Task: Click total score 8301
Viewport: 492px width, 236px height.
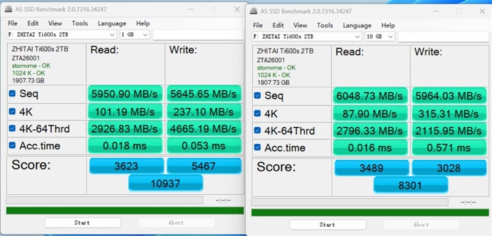Action: coord(411,185)
